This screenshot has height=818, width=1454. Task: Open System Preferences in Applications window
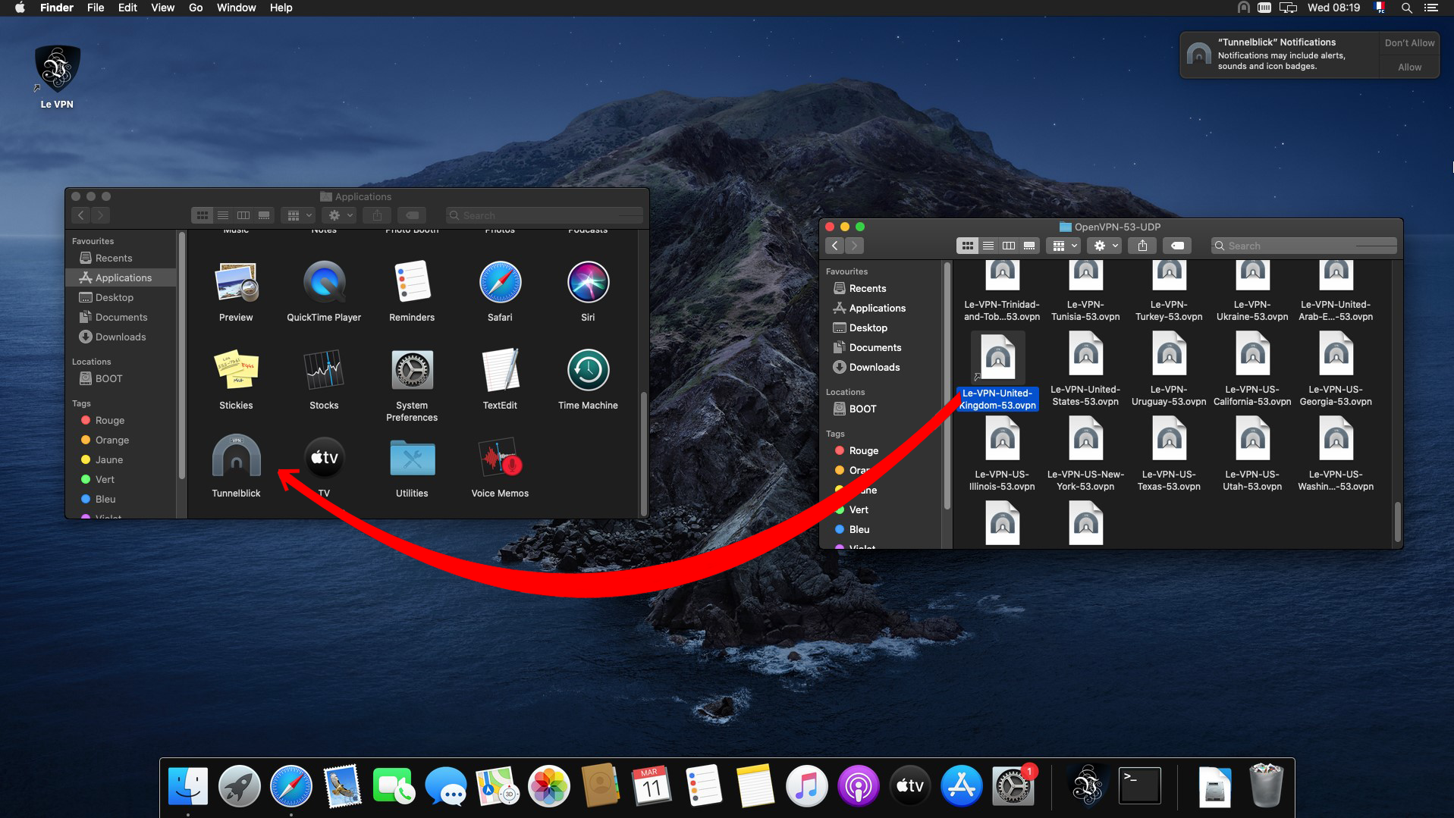tap(412, 370)
